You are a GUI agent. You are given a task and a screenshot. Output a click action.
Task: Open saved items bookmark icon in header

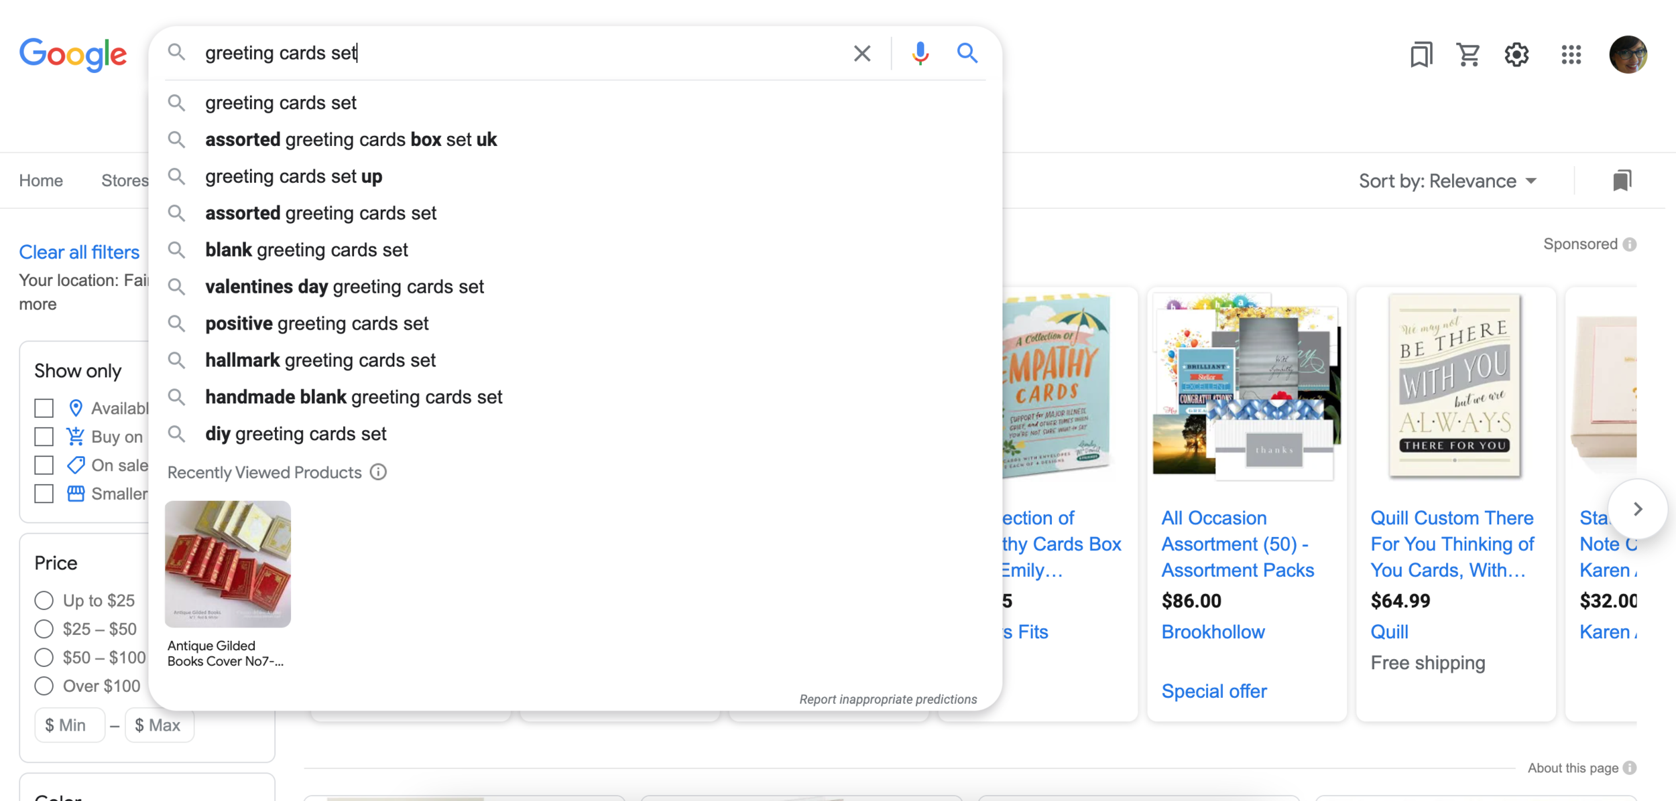pos(1421,54)
